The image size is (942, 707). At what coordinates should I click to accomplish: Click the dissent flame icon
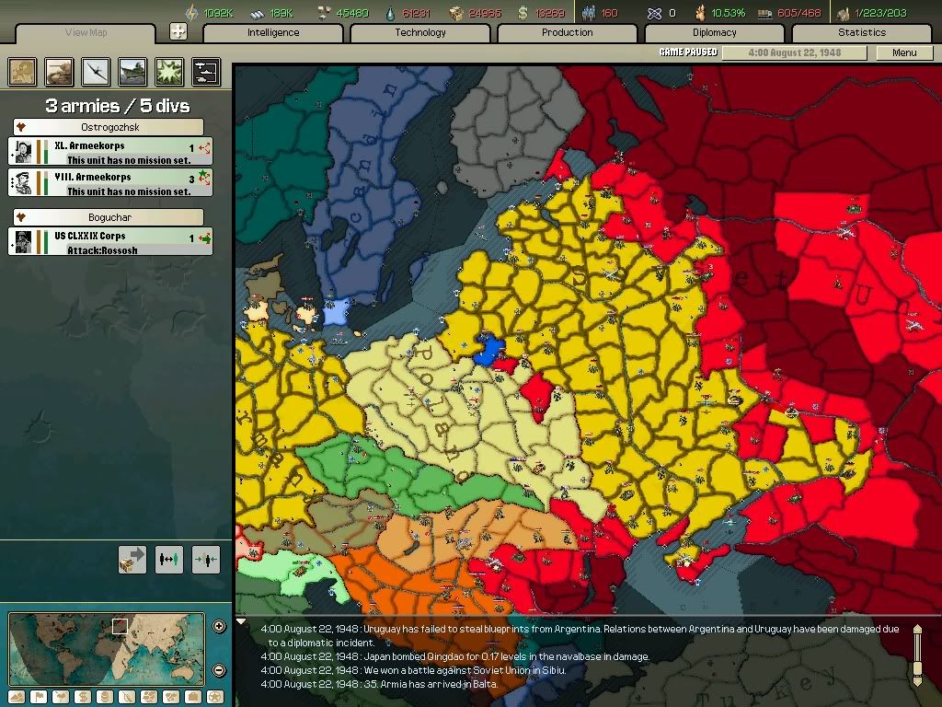coord(699,13)
